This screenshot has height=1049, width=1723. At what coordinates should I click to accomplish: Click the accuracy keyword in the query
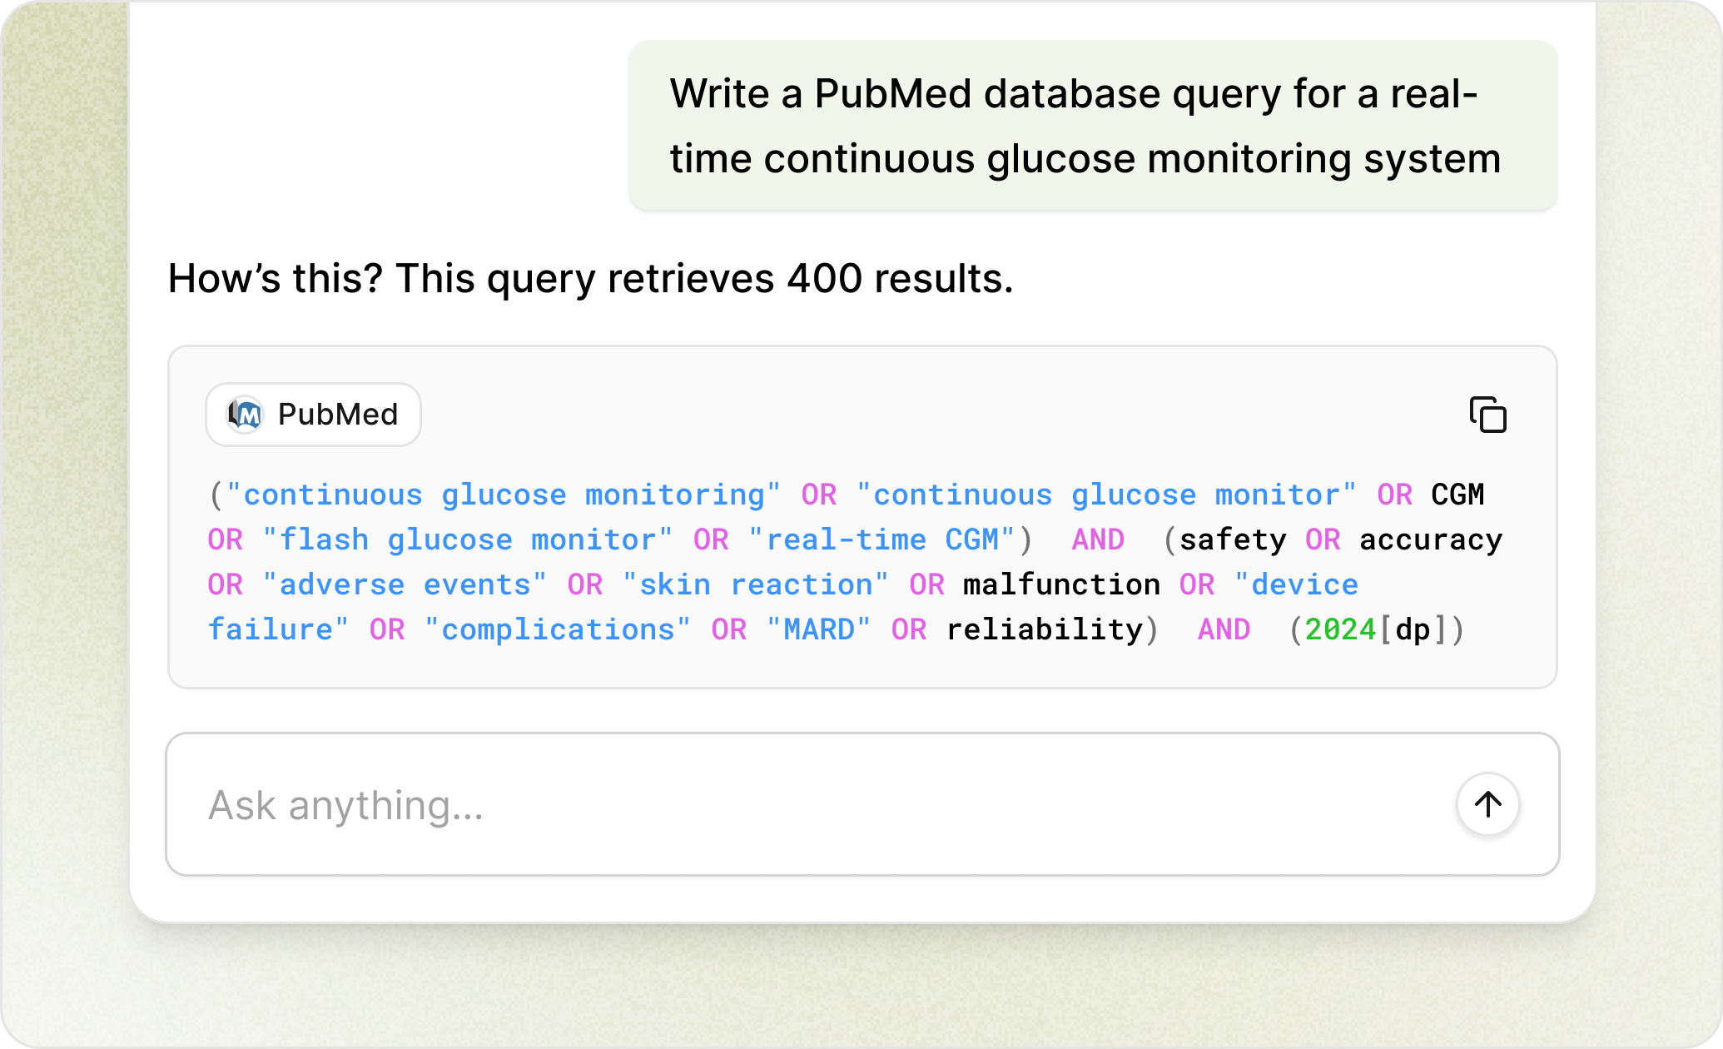click(1431, 540)
